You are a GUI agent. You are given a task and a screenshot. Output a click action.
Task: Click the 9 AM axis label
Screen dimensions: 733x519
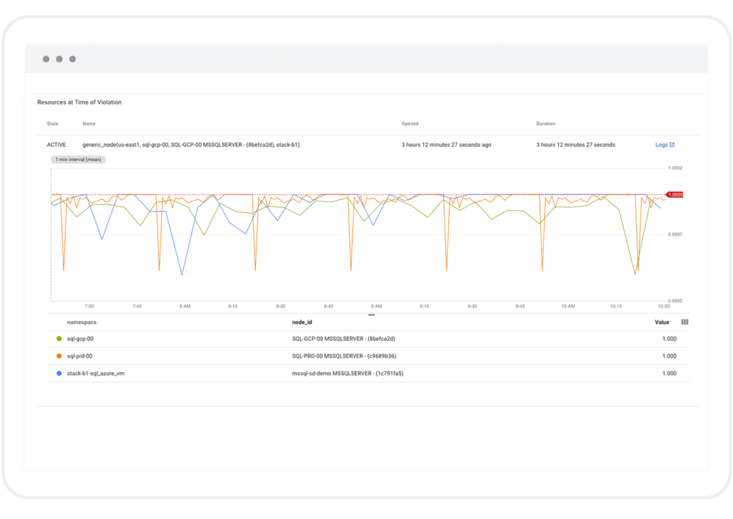(375, 305)
